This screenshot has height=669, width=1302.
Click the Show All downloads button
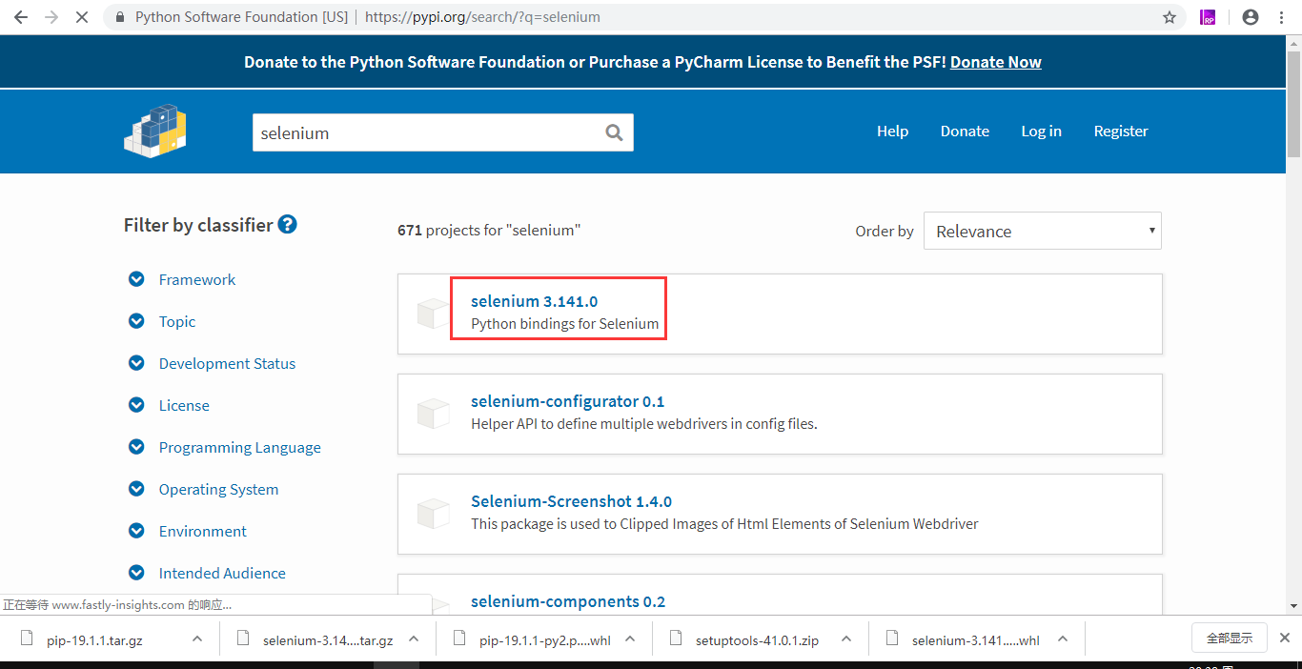[x=1229, y=638]
